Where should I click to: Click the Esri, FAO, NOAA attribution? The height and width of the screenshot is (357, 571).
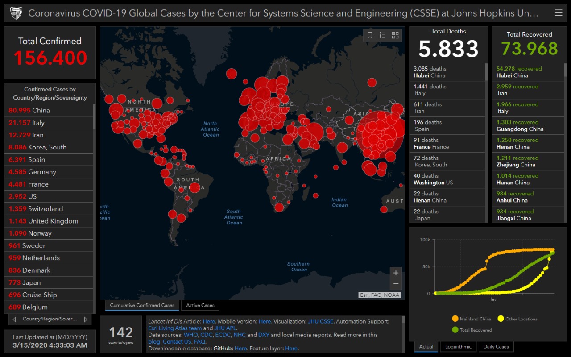(380, 295)
